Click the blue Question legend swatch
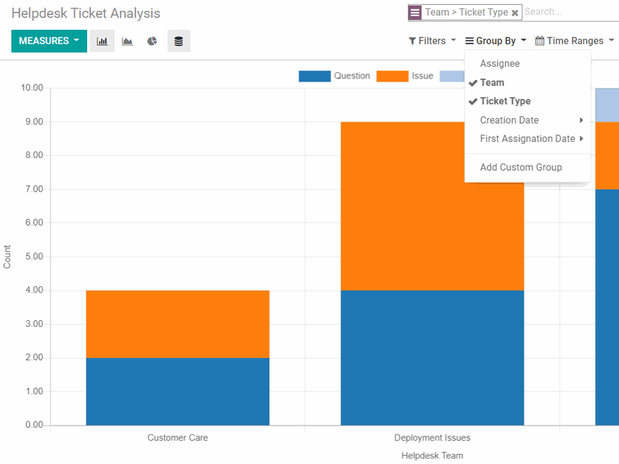Screen dimensions: 619x464 [314, 76]
